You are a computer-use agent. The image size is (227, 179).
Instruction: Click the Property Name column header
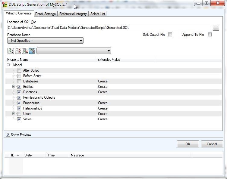click(51, 60)
